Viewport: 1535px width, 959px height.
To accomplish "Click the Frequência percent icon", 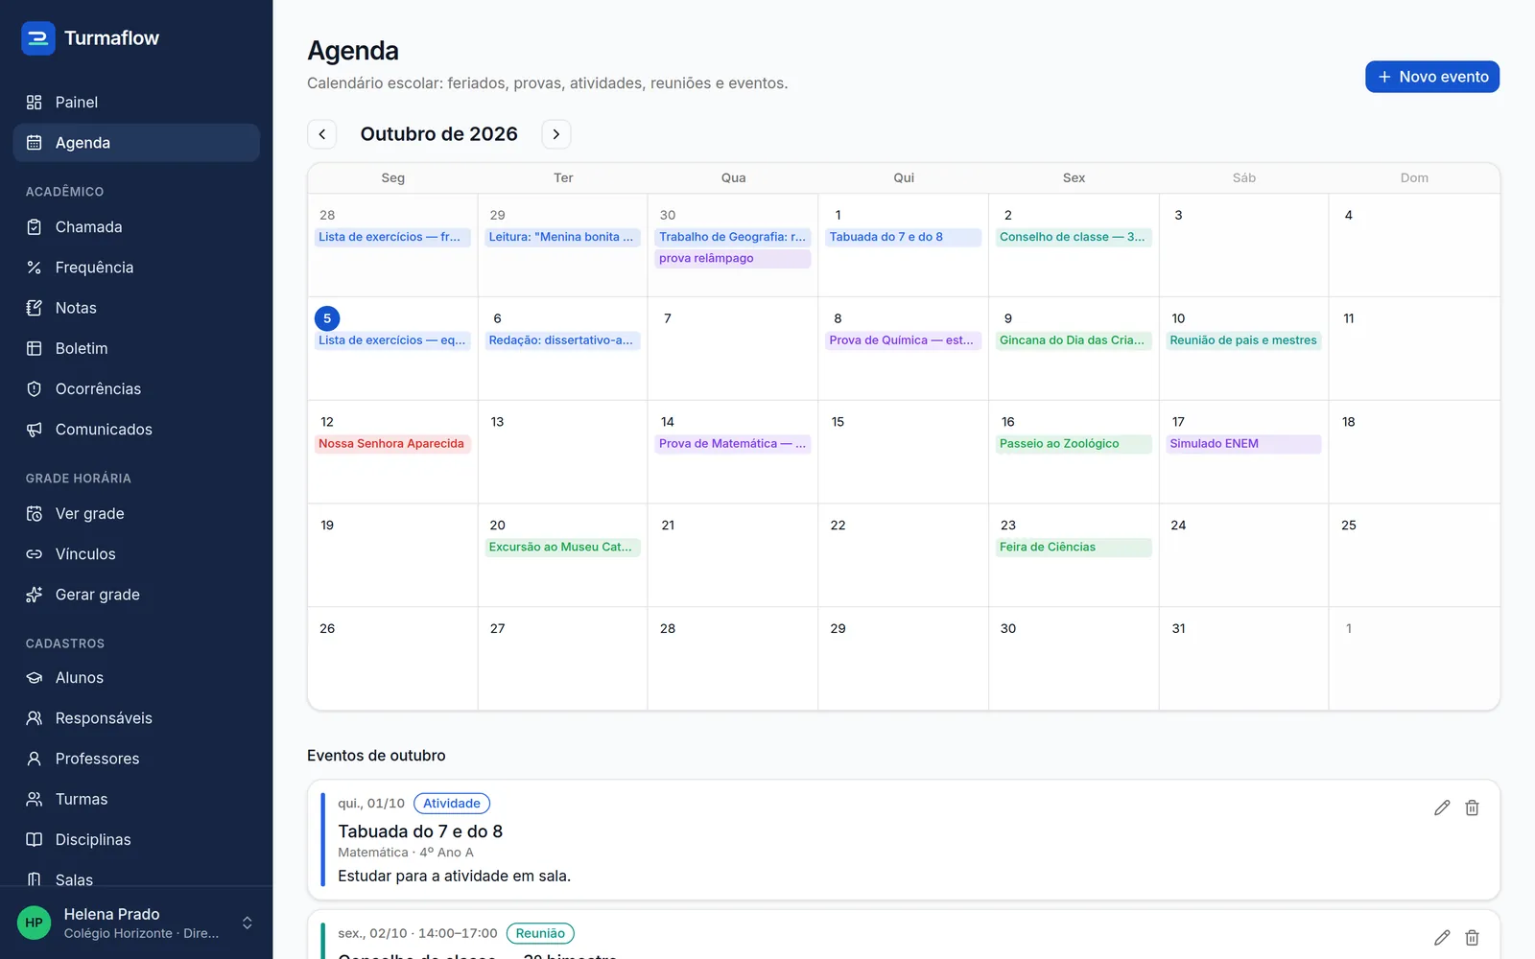I will pyautogui.click(x=35, y=268).
